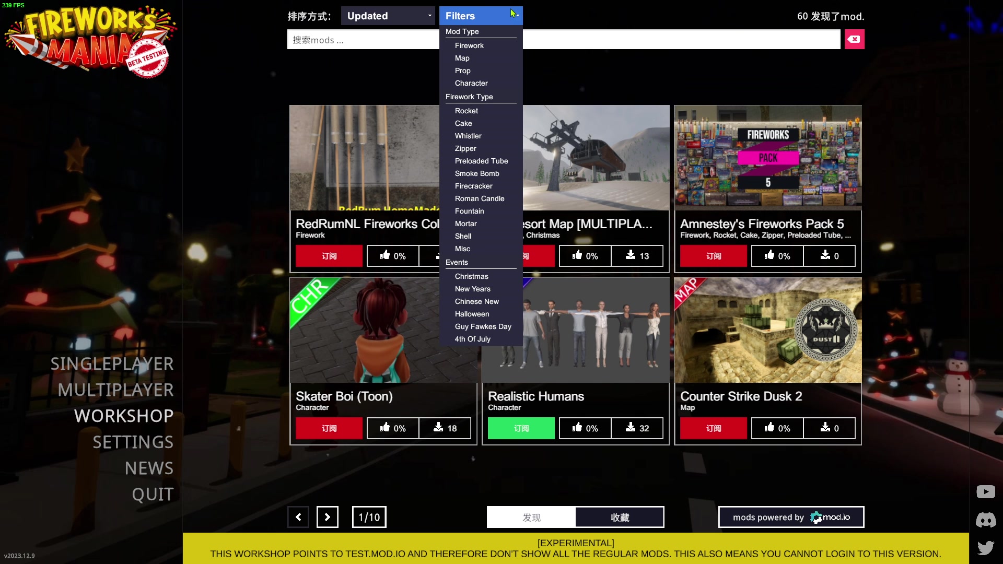Subscribe to RedRumNL Fireworks mod

[x=329, y=256]
